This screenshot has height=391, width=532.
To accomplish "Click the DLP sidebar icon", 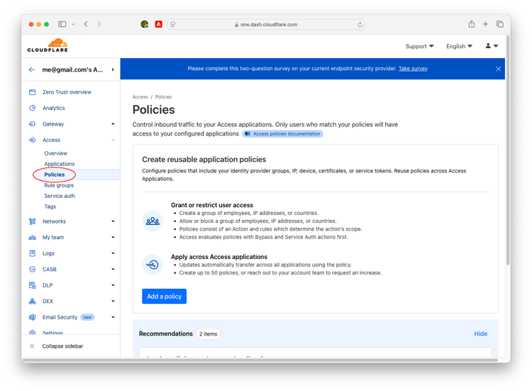I will [x=32, y=285].
